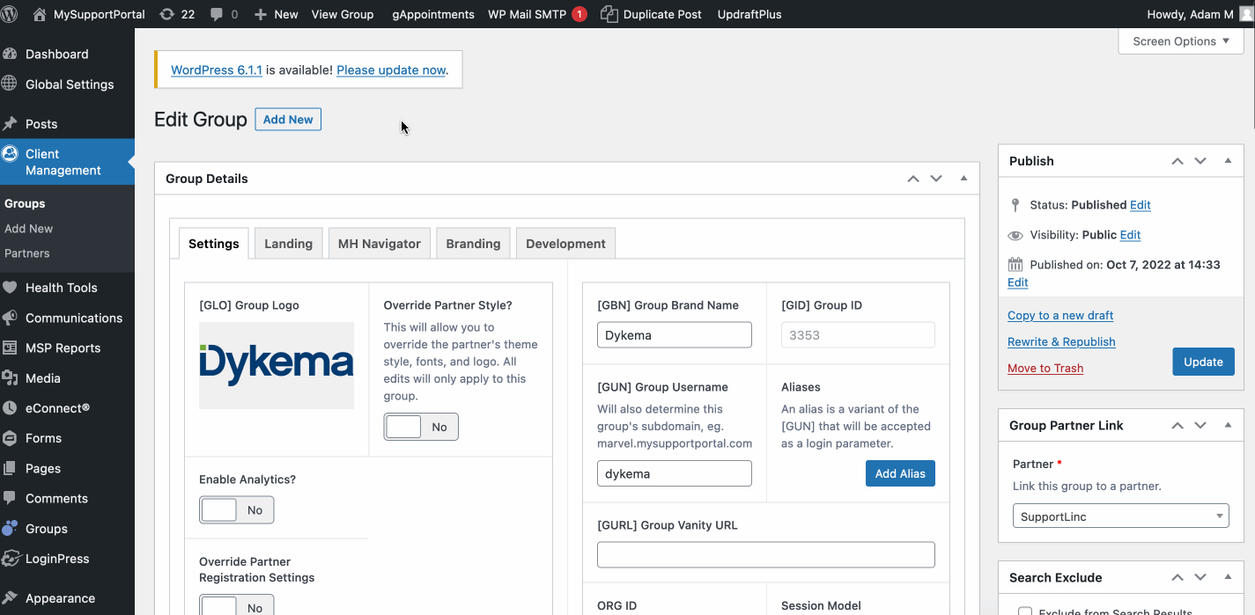The width and height of the screenshot is (1255, 615).
Task: Switch to the Branding tab
Action: point(473,244)
